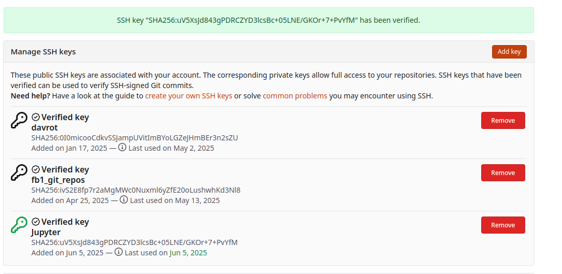The width and height of the screenshot is (562, 274).
Task: Click the key icon beside davrot
Action: coord(19,120)
